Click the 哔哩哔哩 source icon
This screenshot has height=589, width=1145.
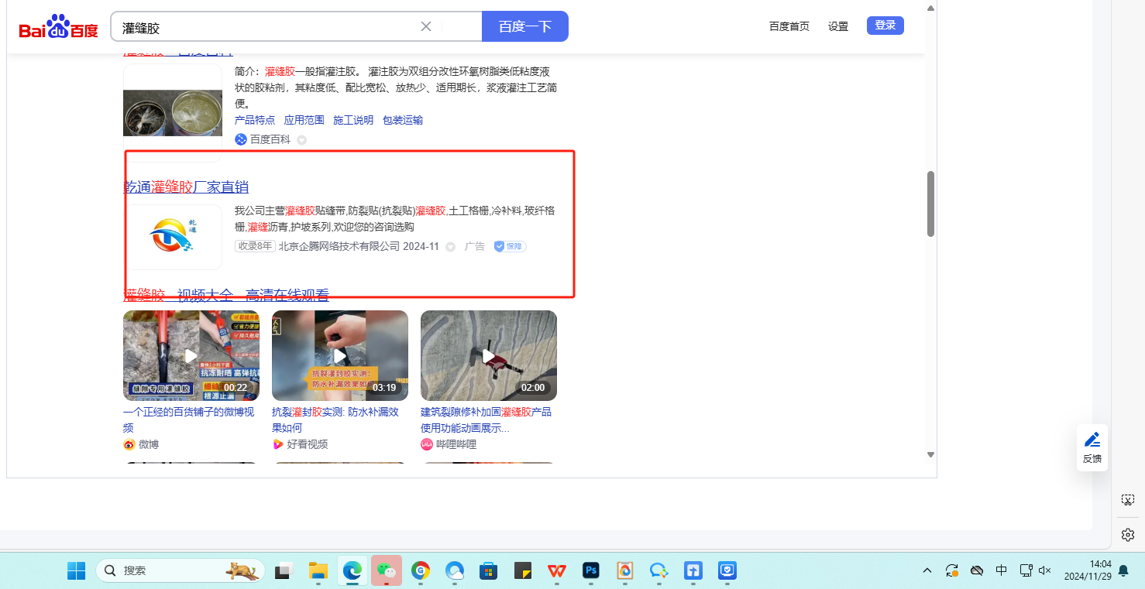[427, 444]
